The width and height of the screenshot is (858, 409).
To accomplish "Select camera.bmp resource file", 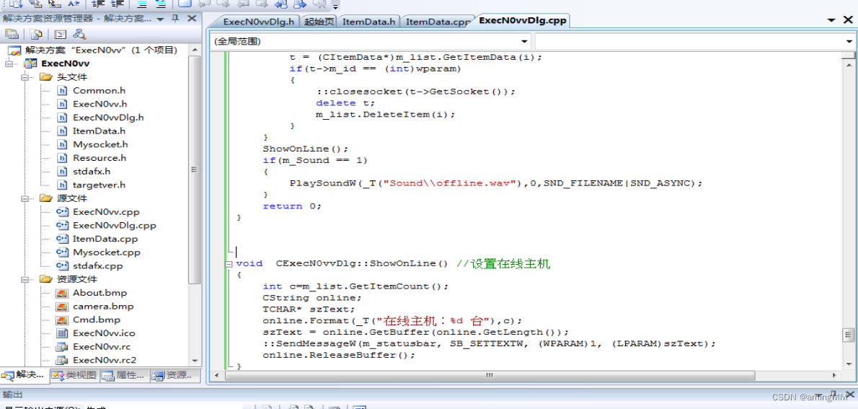I will (x=103, y=306).
